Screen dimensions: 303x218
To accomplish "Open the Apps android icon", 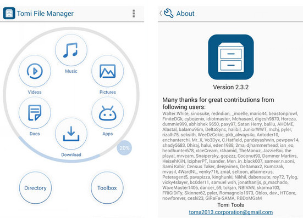I will pos(107,113).
